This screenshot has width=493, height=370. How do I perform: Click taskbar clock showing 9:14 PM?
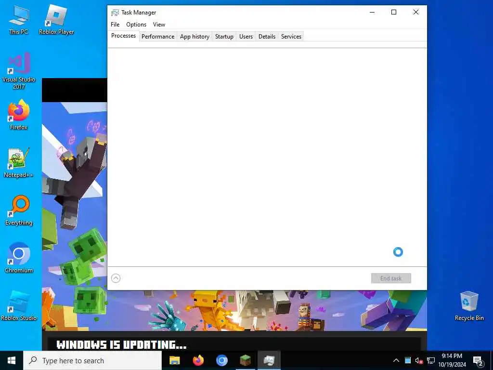click(452, 360)
